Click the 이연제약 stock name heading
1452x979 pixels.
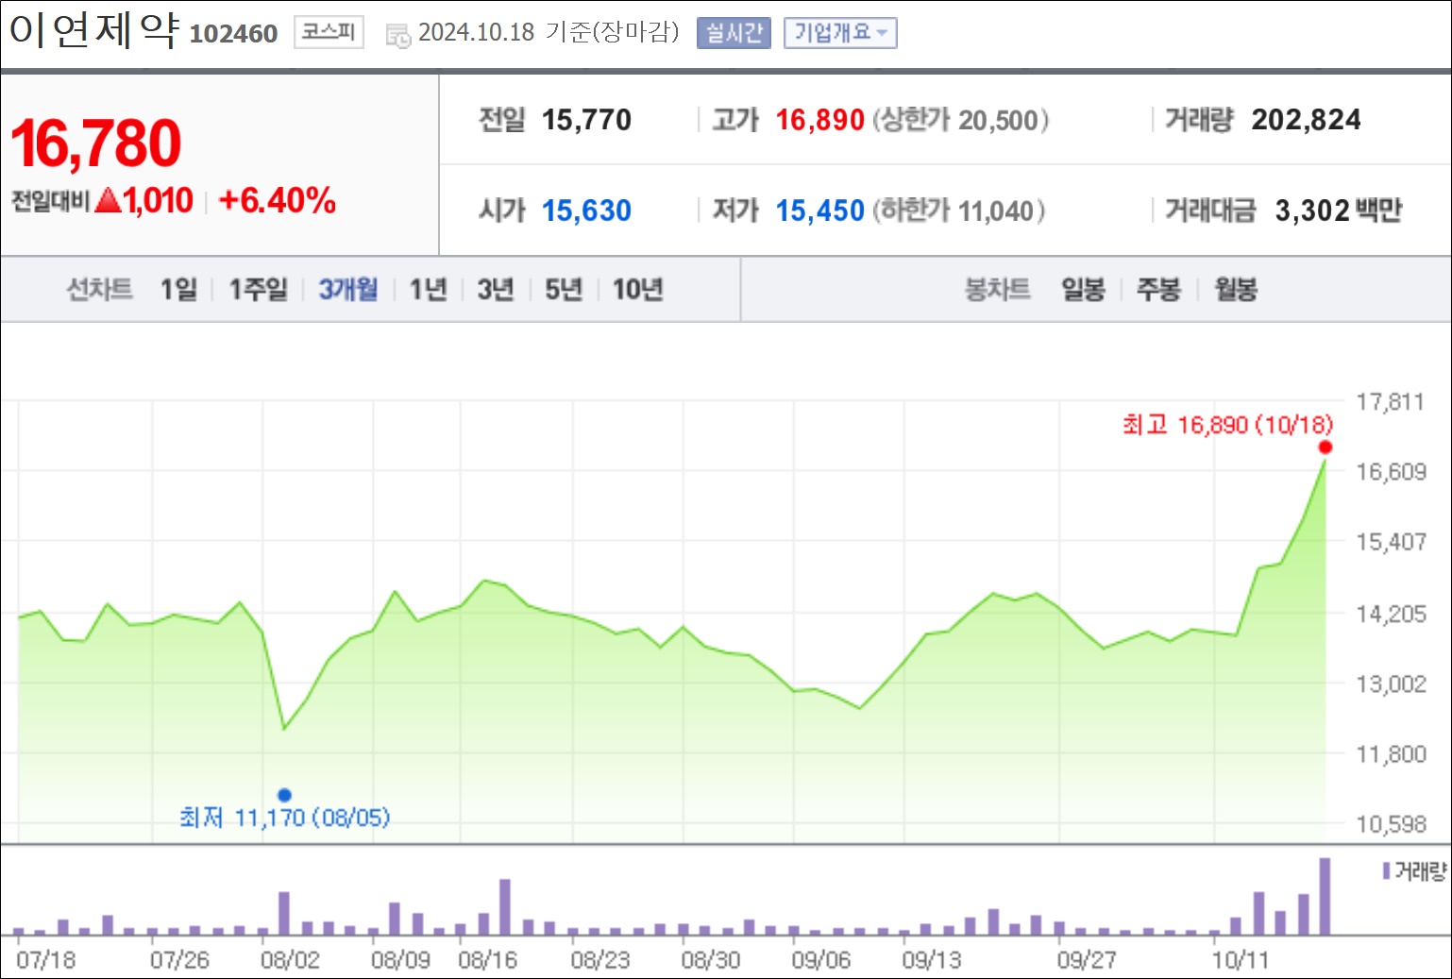pyautogui.click(x=94, y=30)
